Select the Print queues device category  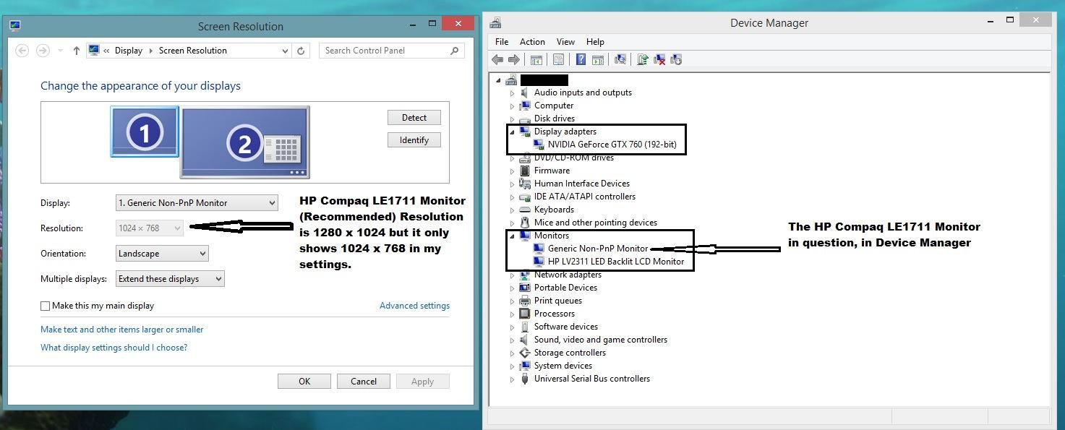558,301
